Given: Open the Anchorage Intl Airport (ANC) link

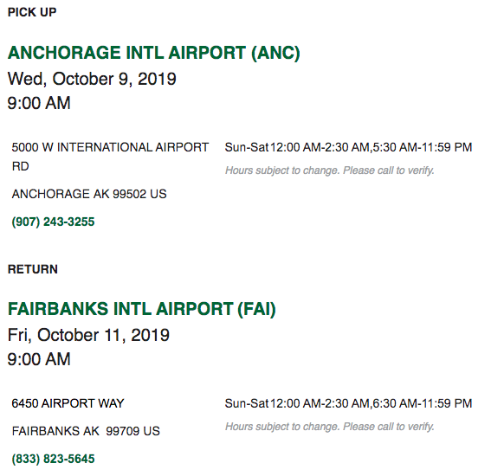Looking at the screenshot, I should tap(154, 53).
